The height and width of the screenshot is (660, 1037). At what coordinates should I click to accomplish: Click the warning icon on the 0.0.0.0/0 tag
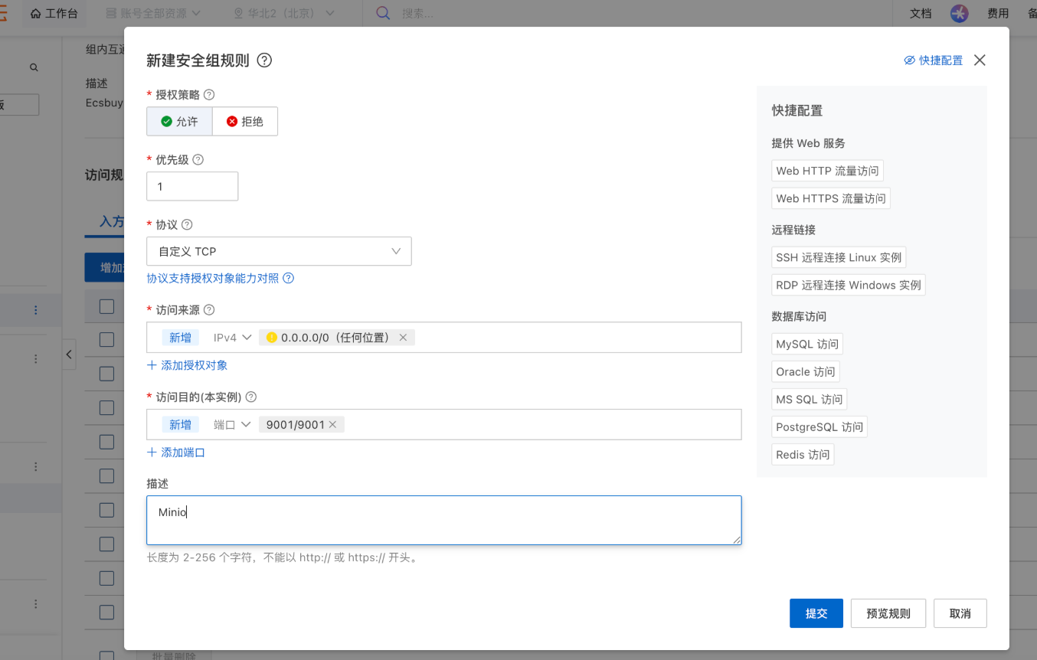(x=272, y=337)
